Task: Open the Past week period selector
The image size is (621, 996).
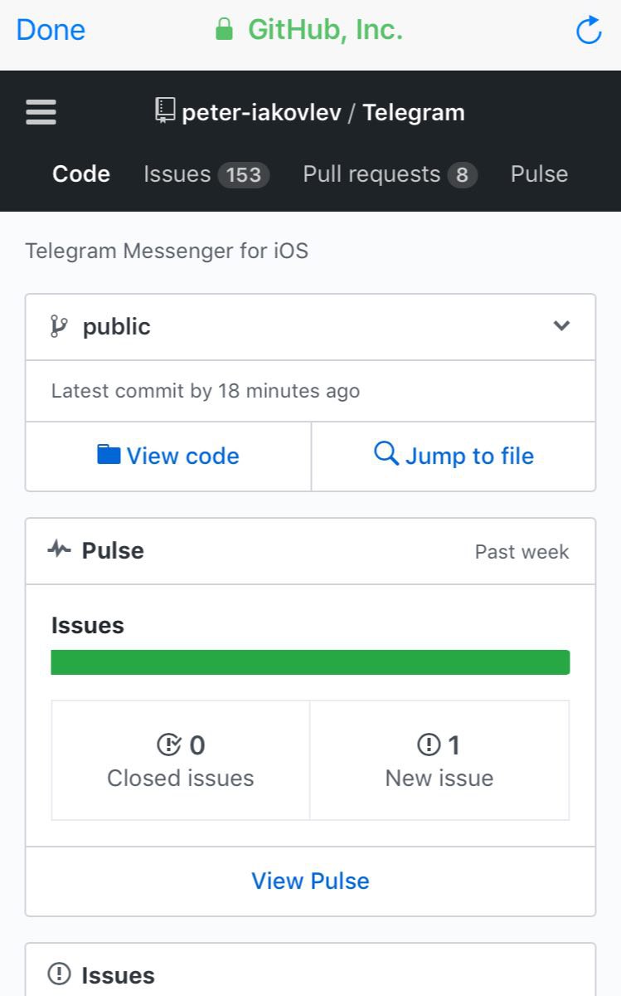Action: 522,552
